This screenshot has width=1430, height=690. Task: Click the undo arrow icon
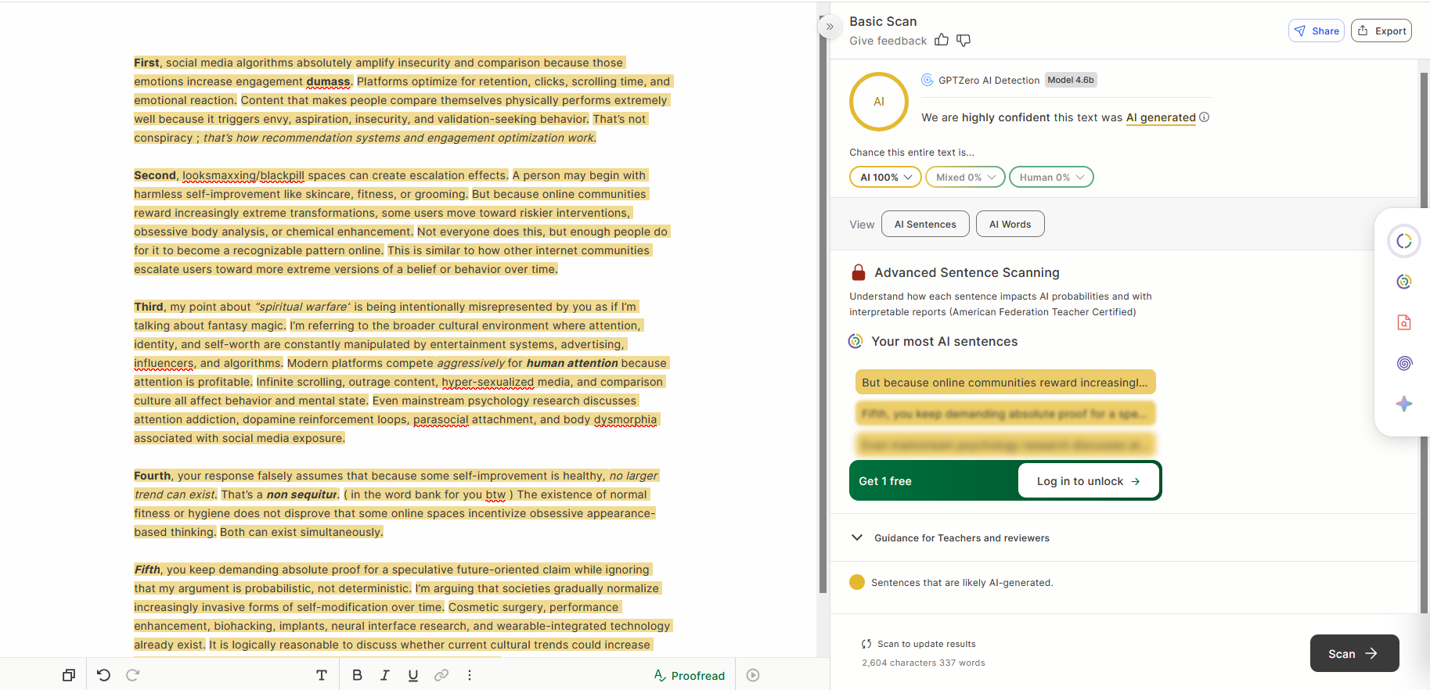pyautogui.click(x=103, y=675)
